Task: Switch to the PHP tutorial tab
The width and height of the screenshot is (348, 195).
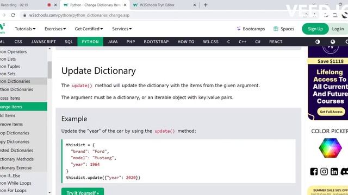Action: 130,42
